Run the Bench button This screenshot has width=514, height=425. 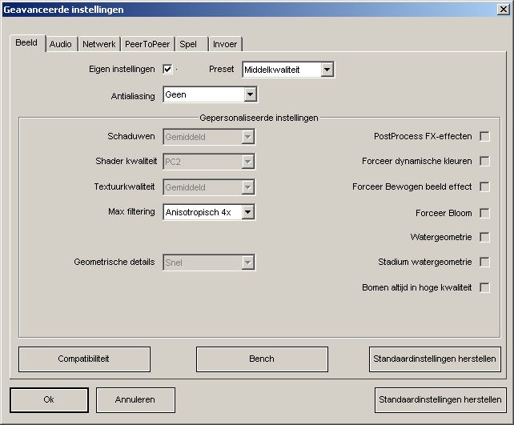(x=262, y=359)
